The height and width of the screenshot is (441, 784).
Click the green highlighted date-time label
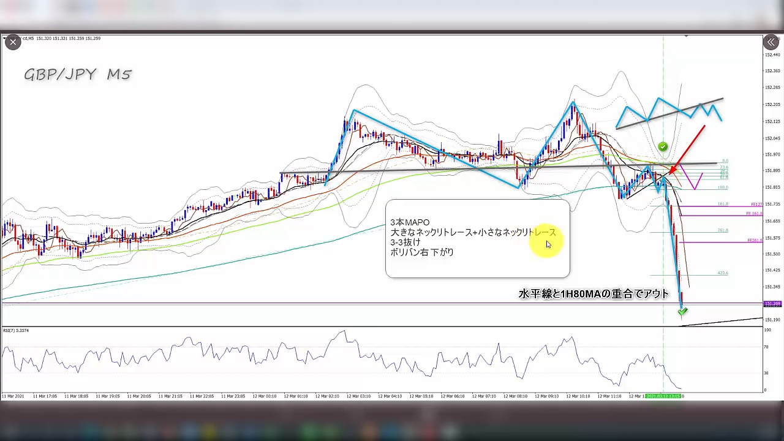(663, 396)
